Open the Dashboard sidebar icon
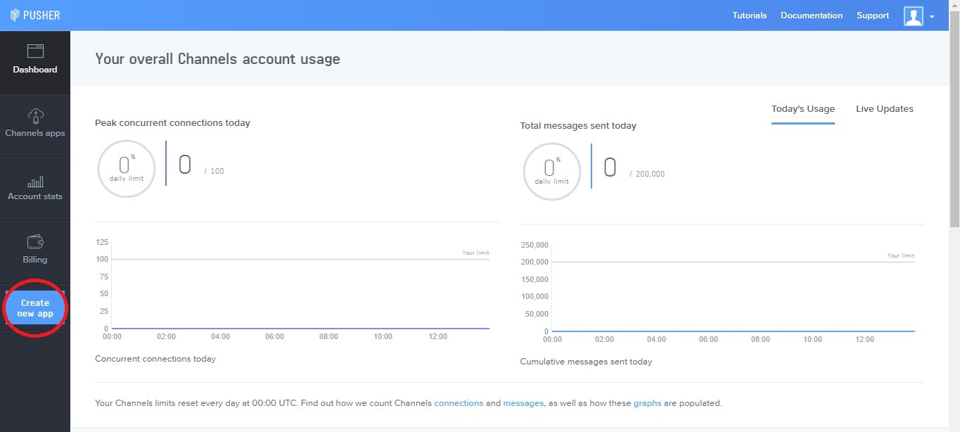This screenshot has height=432, width=960. coord(35,51)
